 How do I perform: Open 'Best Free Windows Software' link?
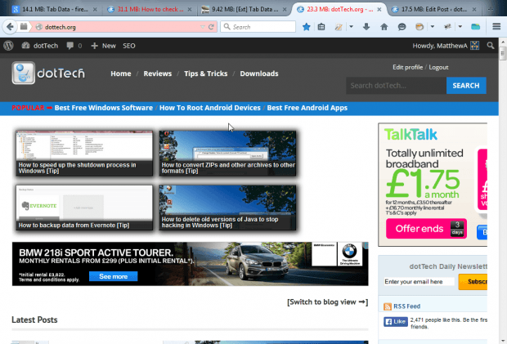coord(104,108)
